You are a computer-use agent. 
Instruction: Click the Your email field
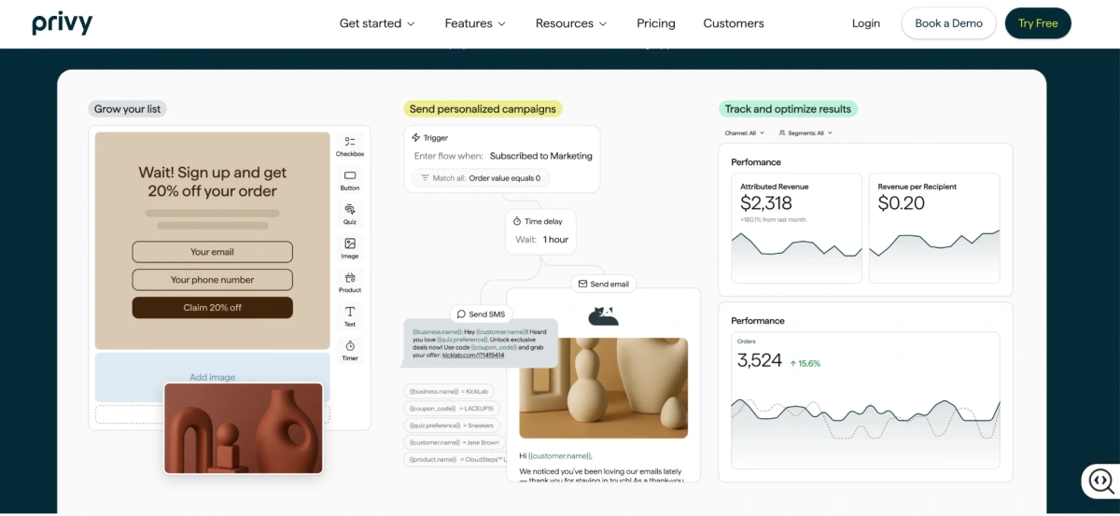click(212, 252)
